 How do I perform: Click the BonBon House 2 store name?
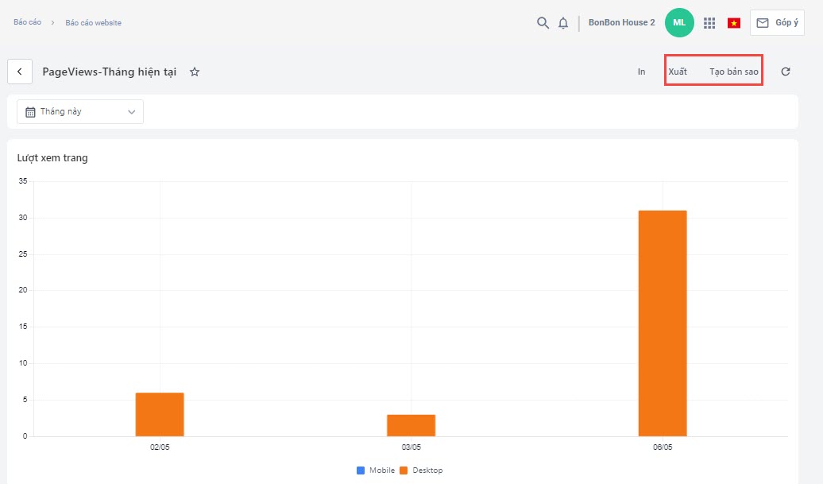tap(621, 23)
